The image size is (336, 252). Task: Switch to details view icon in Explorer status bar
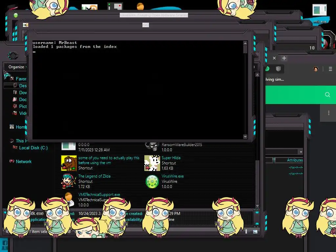point(246,231)
